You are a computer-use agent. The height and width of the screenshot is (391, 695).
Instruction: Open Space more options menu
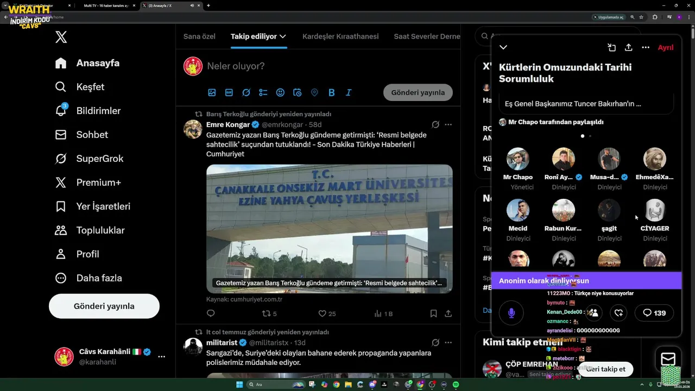646,47
